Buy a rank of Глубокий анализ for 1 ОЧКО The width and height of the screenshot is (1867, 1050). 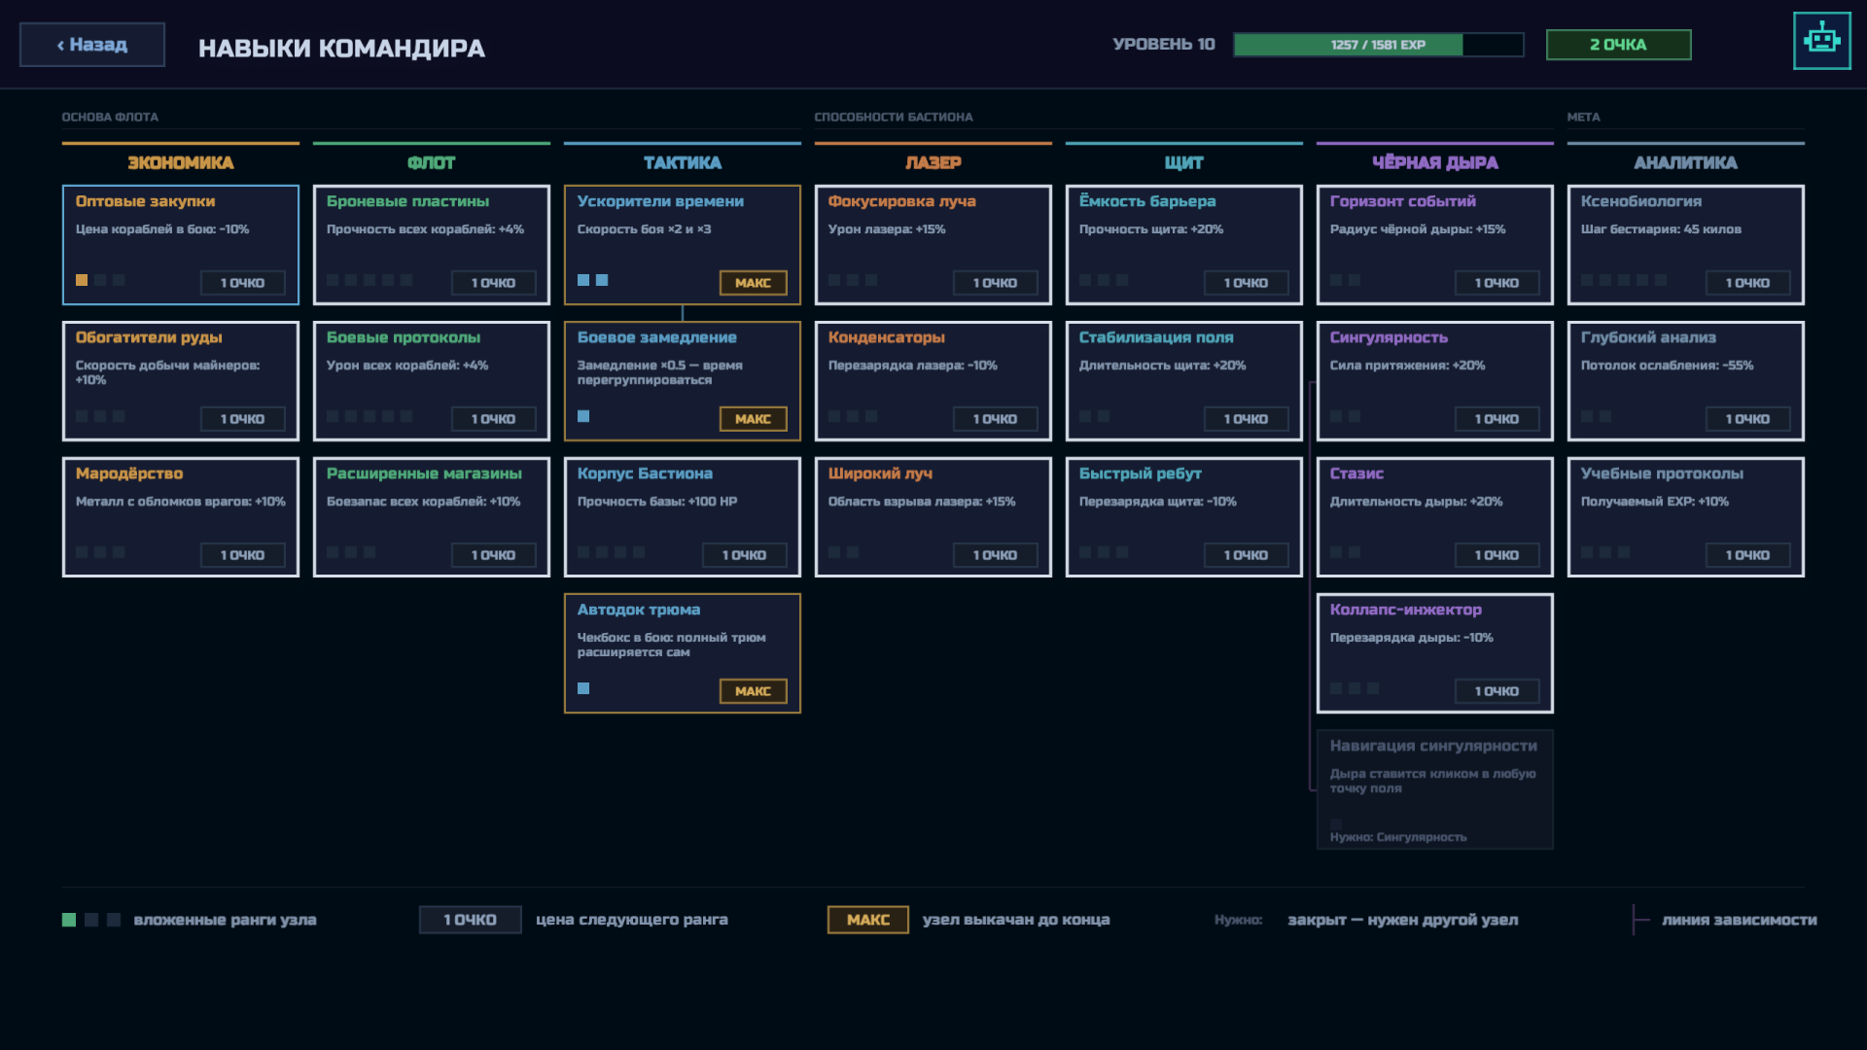point(1747,419)
